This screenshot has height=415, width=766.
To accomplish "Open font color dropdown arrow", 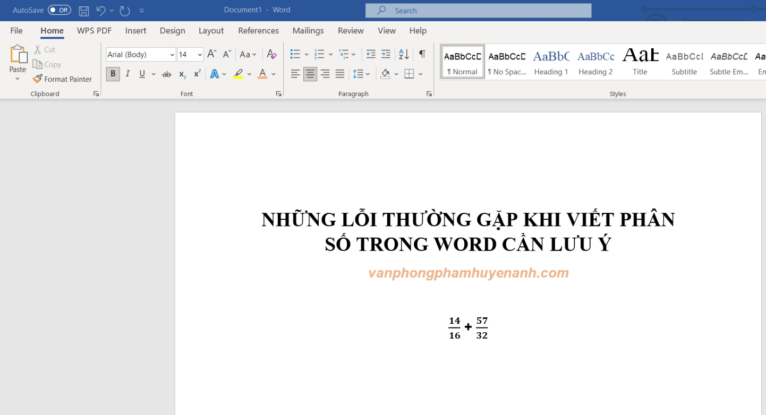I will click(274, 74).
